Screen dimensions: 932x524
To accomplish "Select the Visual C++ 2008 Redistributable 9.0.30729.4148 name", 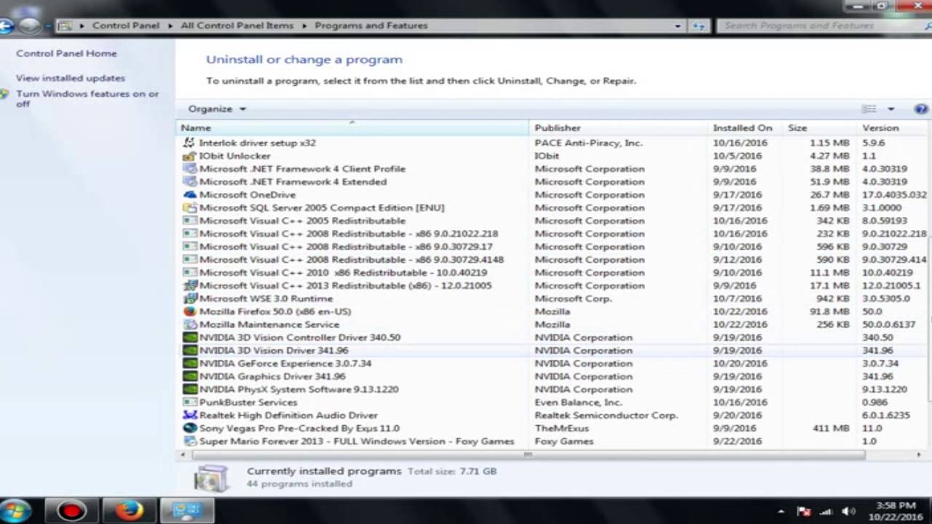I will click(x=352, y=260).
